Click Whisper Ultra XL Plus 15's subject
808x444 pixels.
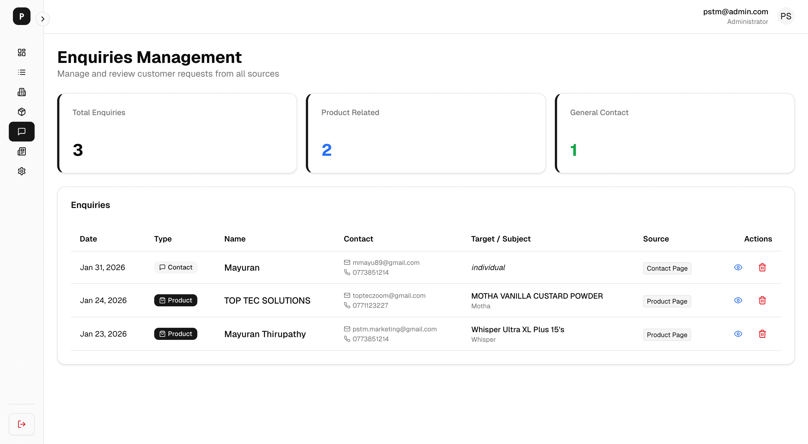point(518,329)
